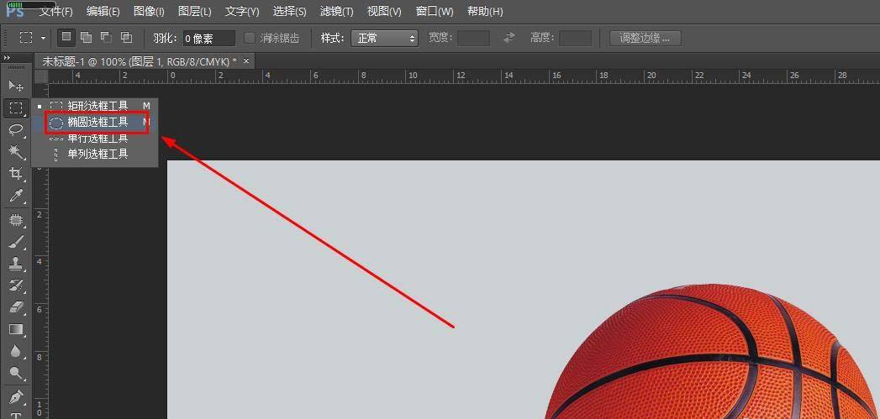Open the 滤镜(T) menu
880x419 pixels.
[x=337, y=11]
